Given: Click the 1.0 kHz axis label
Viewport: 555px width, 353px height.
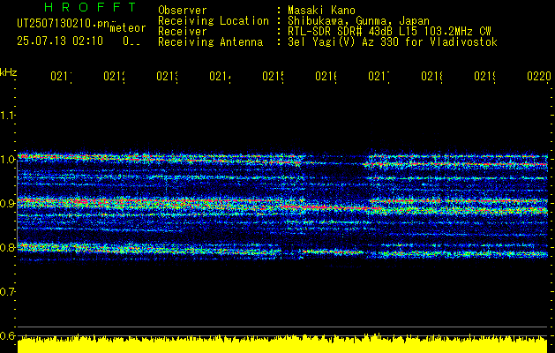Looking at the screenshot, I should [7, 160].
